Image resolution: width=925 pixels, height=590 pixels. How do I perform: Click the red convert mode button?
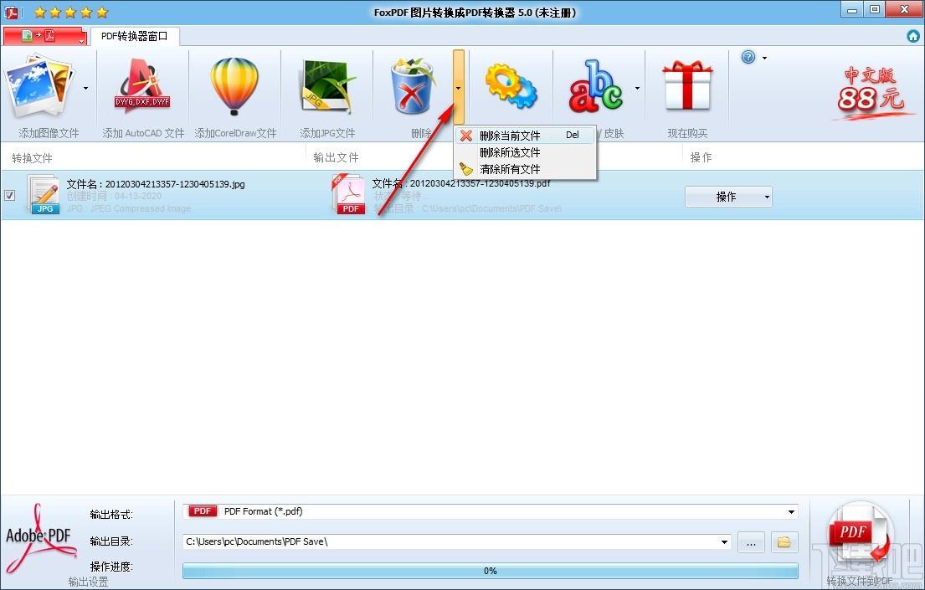click(45, 36)
